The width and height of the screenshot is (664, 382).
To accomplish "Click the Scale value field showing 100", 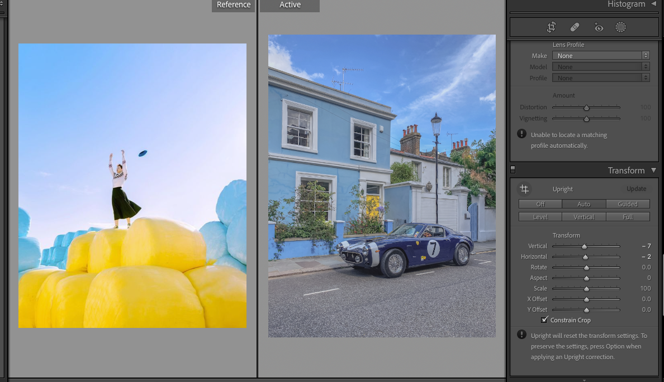I will click(646, 288).
